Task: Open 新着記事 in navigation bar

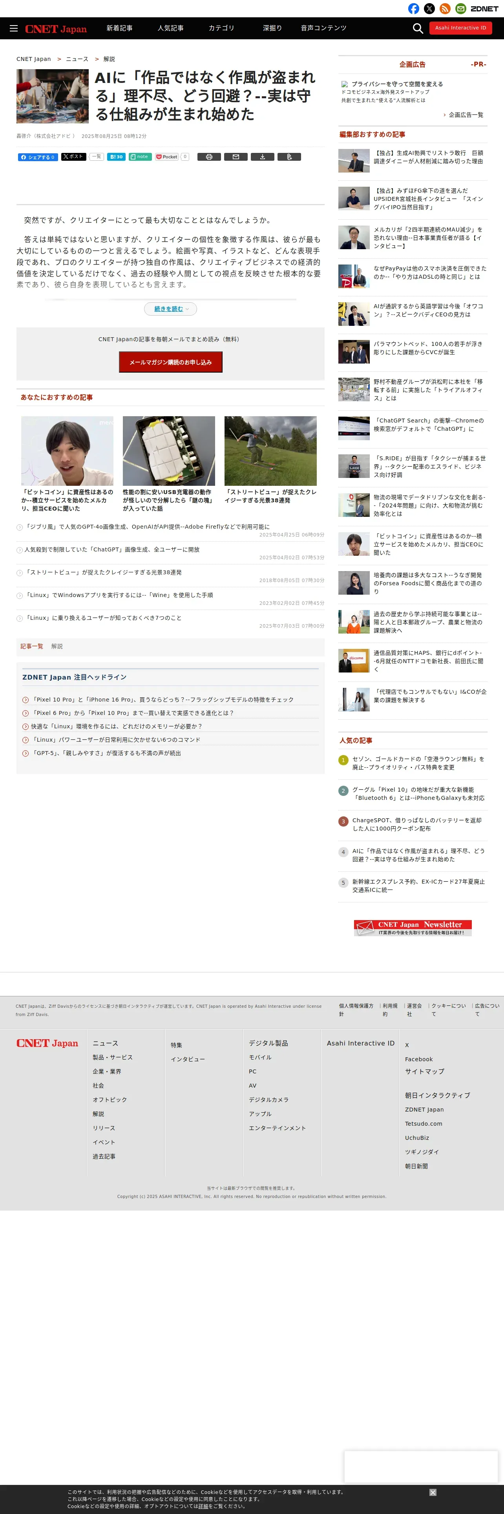Action: [x=120, y=28]
